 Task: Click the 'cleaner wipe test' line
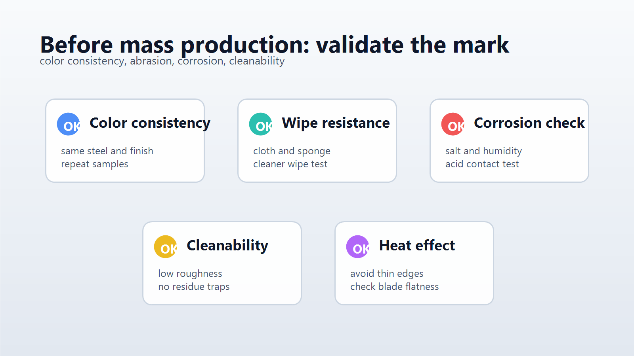click(x=290, y=164)
